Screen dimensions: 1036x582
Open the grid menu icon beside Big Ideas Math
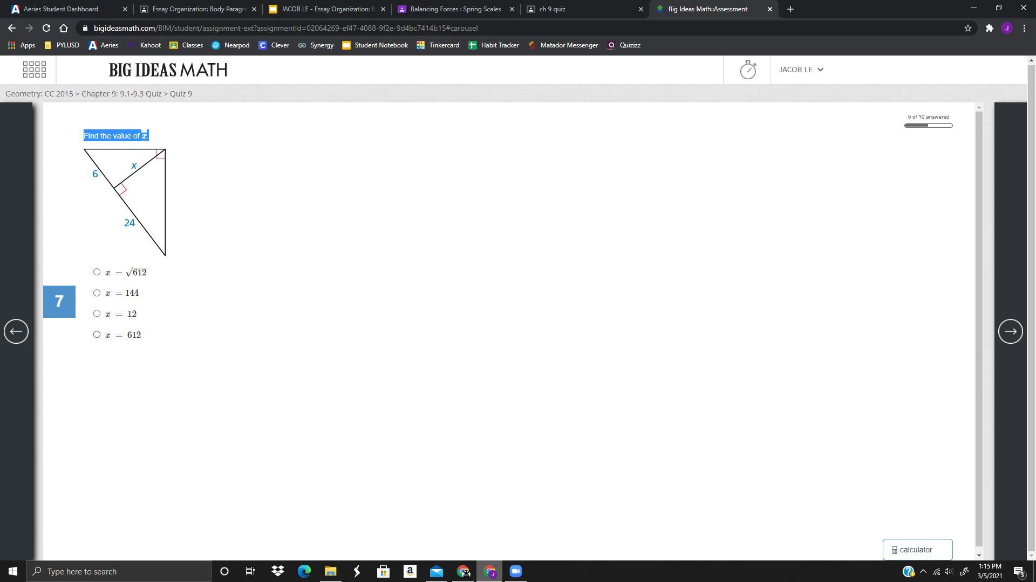[x=35, y=70]
